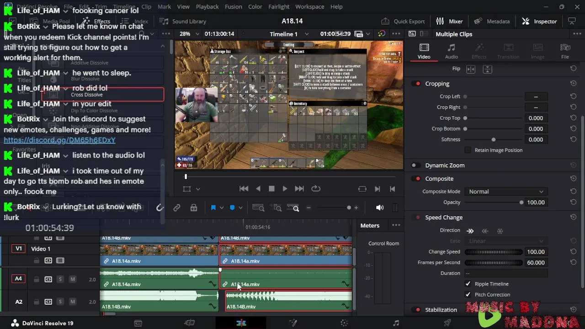Play the timeline in reverse
This screenshot has width=585, height=329.
click(258, 189)
